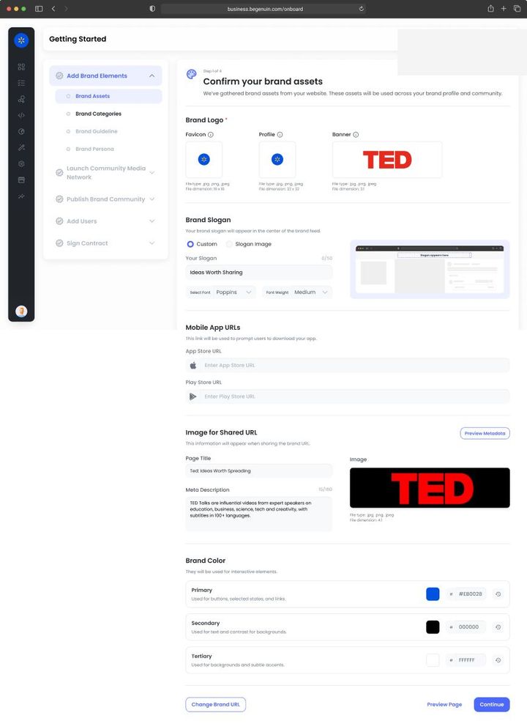Expand Launch Community Media Network section
This screenshot has height=724, width=527.
pyautogui.click(x=152, y=173)
